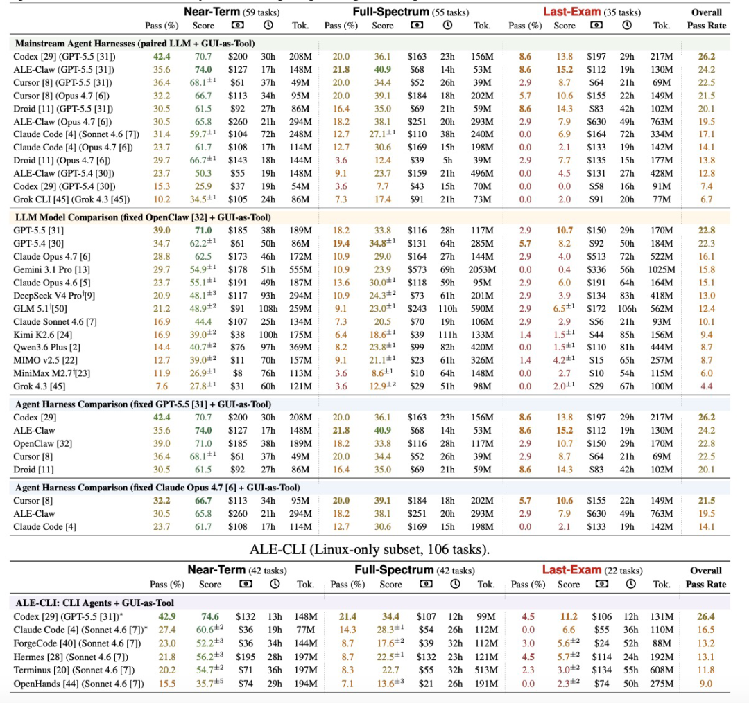Click the 'Claude Opus 4.6 [5]' row label
749x703 pixels.
click(51, 283)
